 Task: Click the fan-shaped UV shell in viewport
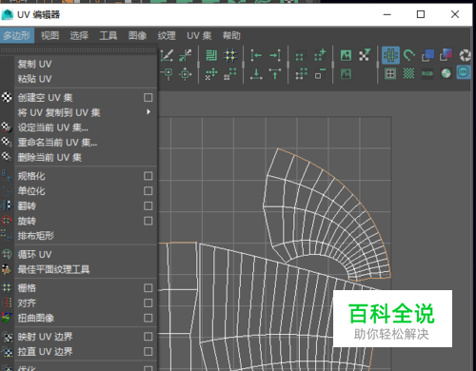327,215
